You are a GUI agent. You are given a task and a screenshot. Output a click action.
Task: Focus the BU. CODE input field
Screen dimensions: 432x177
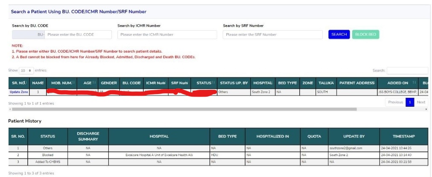(x=78, y=34)
